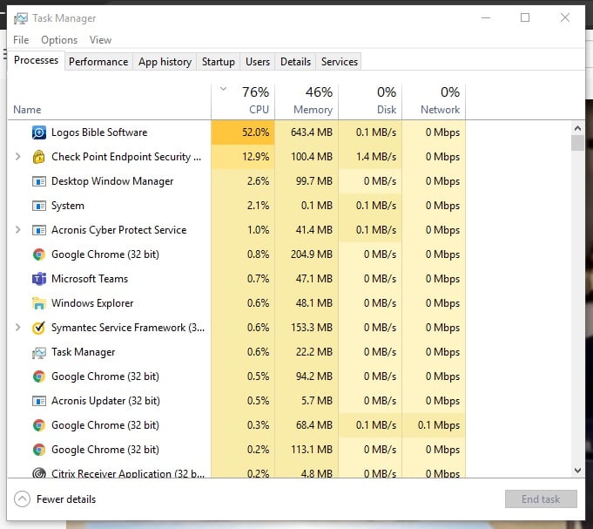Click the scrollbar up arrow

tap(577, 128)
